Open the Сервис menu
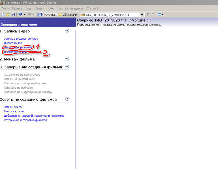This screenshot has height=169, width=218. point(39,8)
